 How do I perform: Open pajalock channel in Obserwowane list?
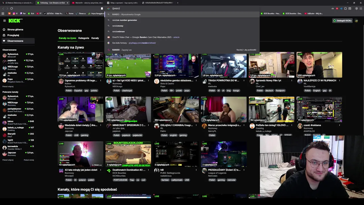[x=18, y=61]
